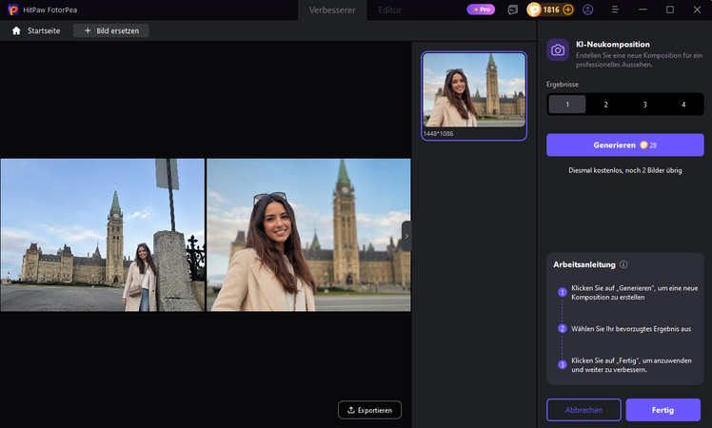Click the recomposed result photo in preview
The height and width of the screenshot is (428, 712).
(308, 235)
